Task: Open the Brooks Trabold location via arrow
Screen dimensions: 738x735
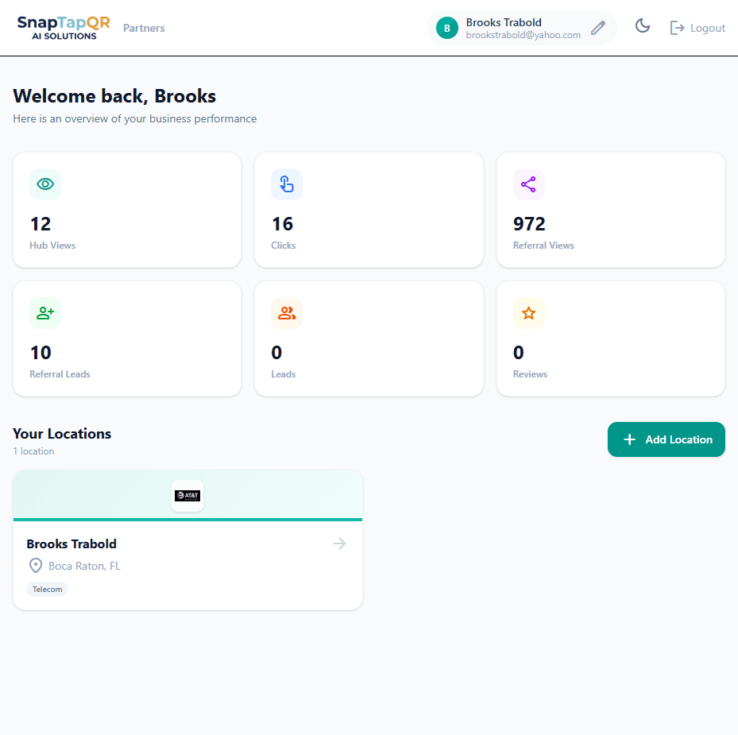Action: (x=339, y=544)
